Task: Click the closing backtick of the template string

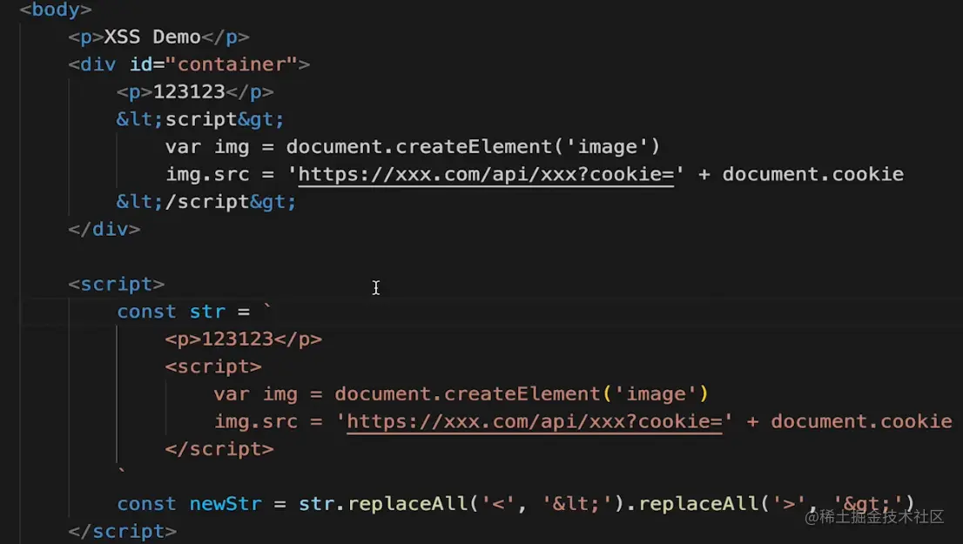Action: click(x=122, y=472)
